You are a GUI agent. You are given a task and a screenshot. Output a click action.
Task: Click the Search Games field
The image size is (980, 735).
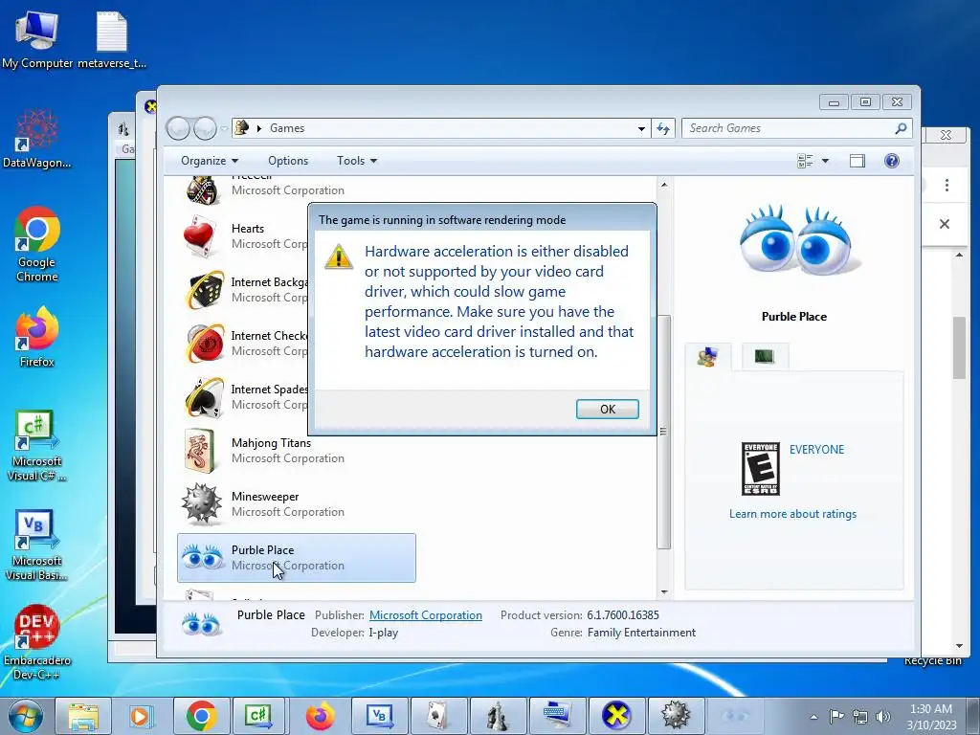point(789,128)
